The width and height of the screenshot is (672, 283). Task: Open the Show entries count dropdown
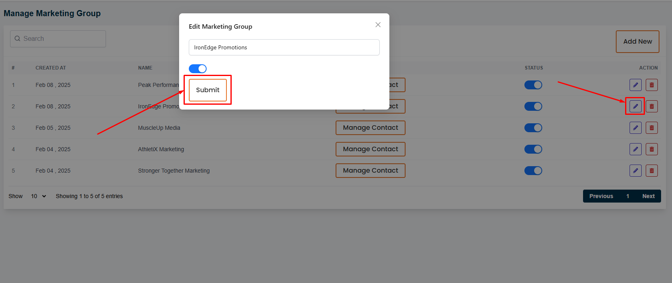click(x=38, y=196)
